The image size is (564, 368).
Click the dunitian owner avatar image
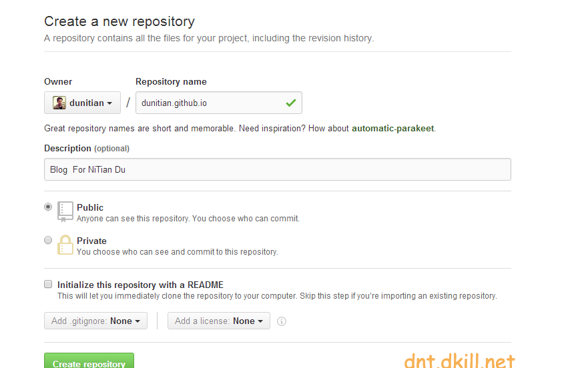click(x=59, y=103)
